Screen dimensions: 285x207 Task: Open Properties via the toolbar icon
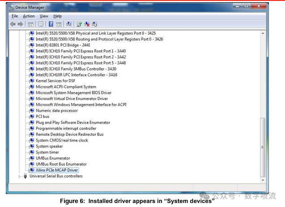41,24
